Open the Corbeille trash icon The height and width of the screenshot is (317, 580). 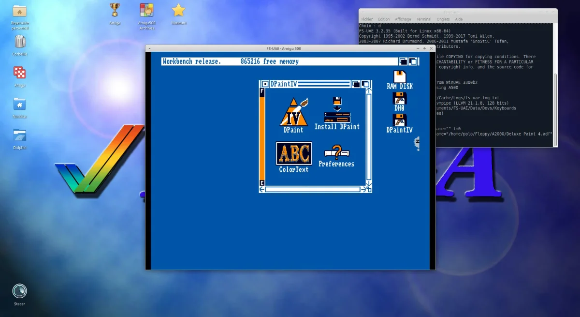[20, 45]
